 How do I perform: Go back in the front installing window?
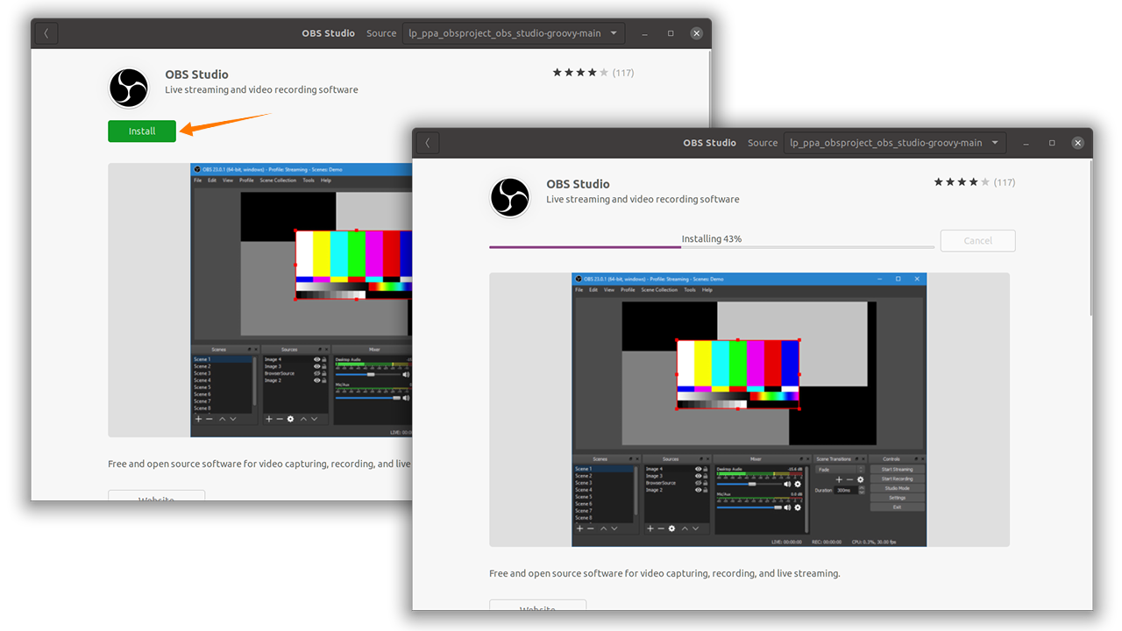(427, 143)
